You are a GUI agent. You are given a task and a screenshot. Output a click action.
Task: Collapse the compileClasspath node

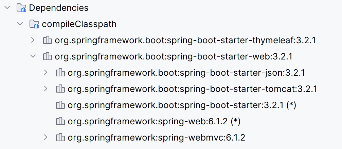pyautogui.click(x=20, y=24)
